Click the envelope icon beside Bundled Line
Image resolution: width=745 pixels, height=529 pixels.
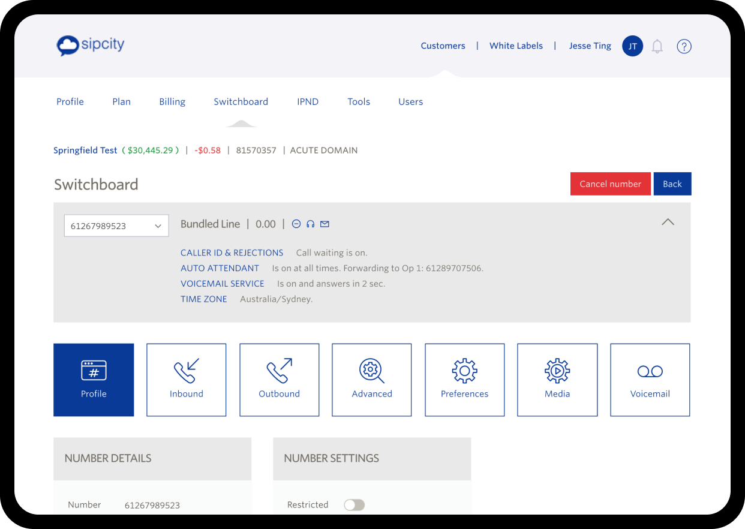[325, 224]
